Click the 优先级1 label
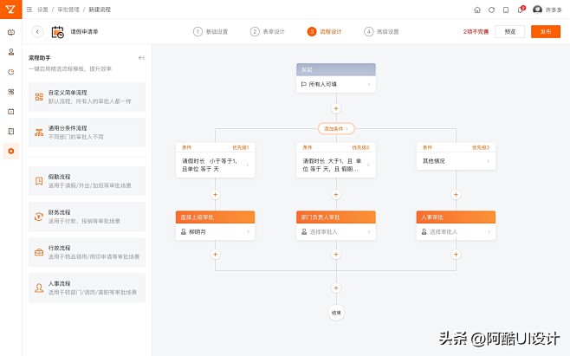 coord(240,147)
